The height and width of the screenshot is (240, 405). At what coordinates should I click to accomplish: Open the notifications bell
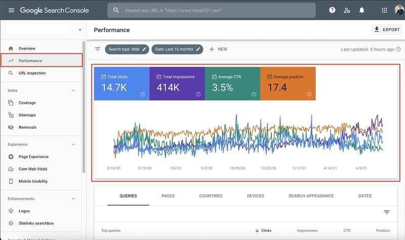tap(362, 10)
